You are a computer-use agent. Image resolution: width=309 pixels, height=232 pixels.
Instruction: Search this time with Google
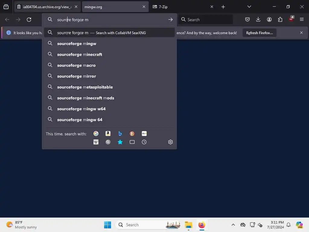96,134
